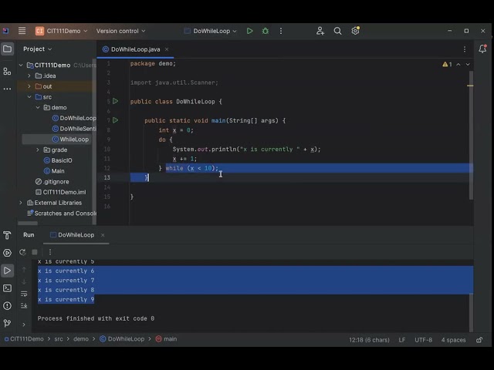
Task: Open CIT111Demo project dropdown
Action: coord(62,31)
